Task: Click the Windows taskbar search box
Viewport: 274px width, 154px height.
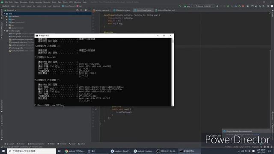Action: (x=31, y=151)
